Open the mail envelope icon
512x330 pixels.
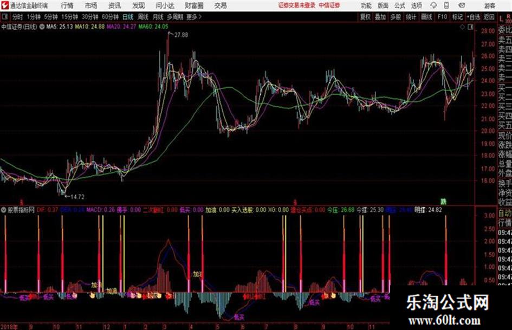pyautogui.click(x=462, y=5)
